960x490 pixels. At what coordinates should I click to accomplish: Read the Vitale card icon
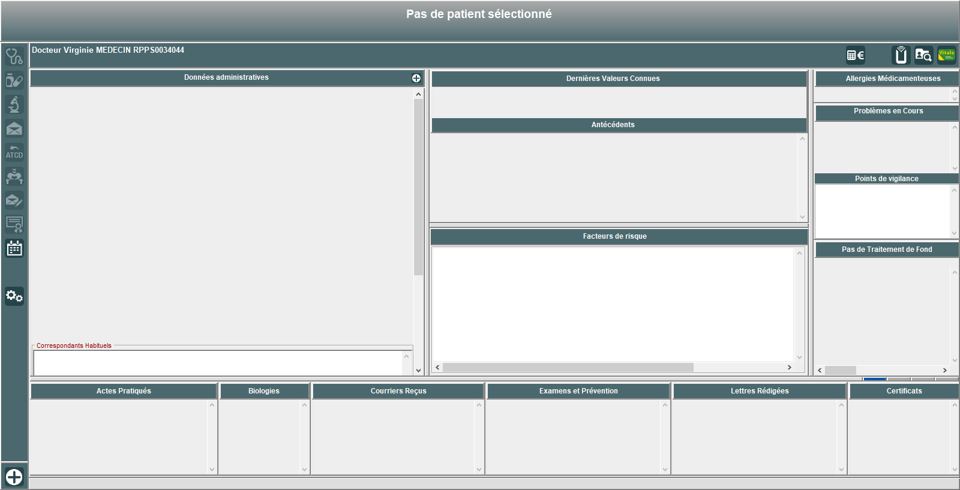click(946, 55)
